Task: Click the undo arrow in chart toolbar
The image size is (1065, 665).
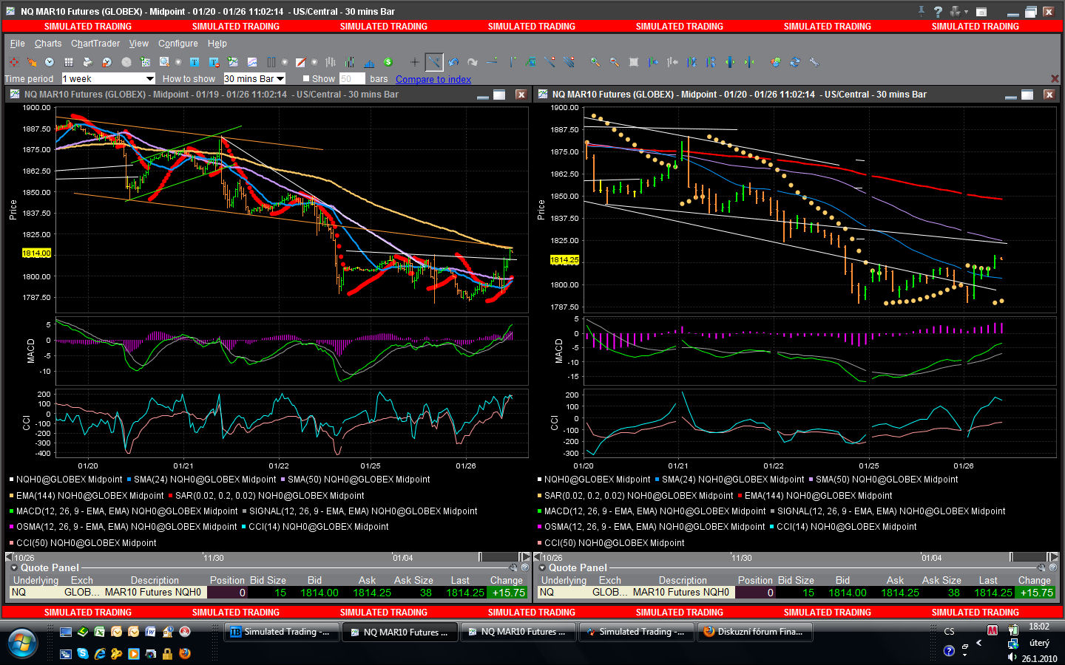Action: point(453,62)
